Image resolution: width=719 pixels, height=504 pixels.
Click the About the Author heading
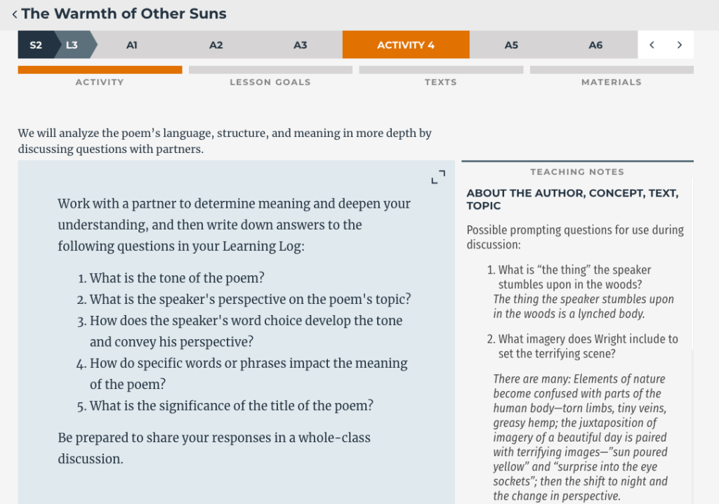click(x=572, y=199)
